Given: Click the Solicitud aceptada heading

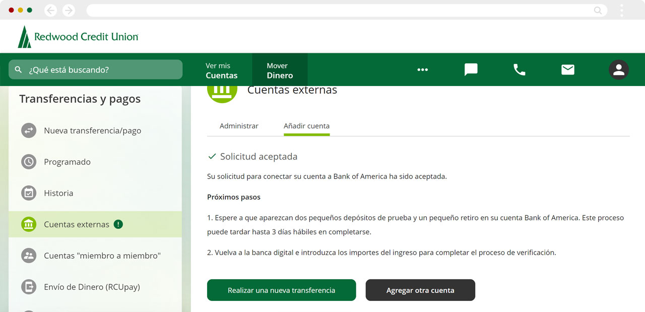Looking at the screenshot, I should click(x=259, y=157).
